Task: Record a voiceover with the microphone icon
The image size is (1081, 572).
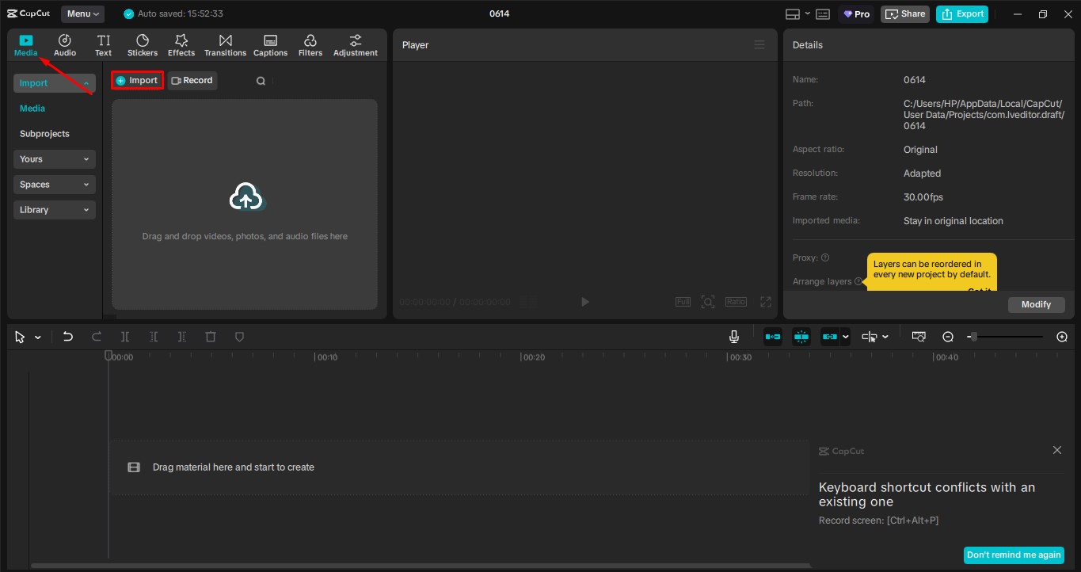Action: 733,336
